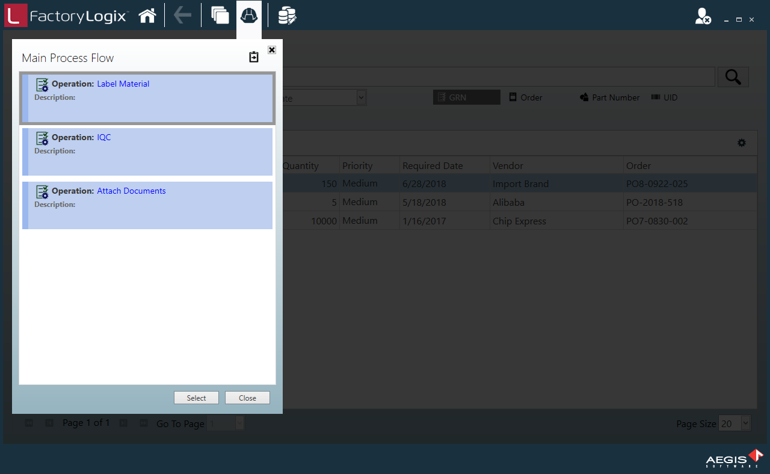Click the Home icon in top toolbar
Screen dimensions: 770x474
pyautogui.click(x=147, y=16)
